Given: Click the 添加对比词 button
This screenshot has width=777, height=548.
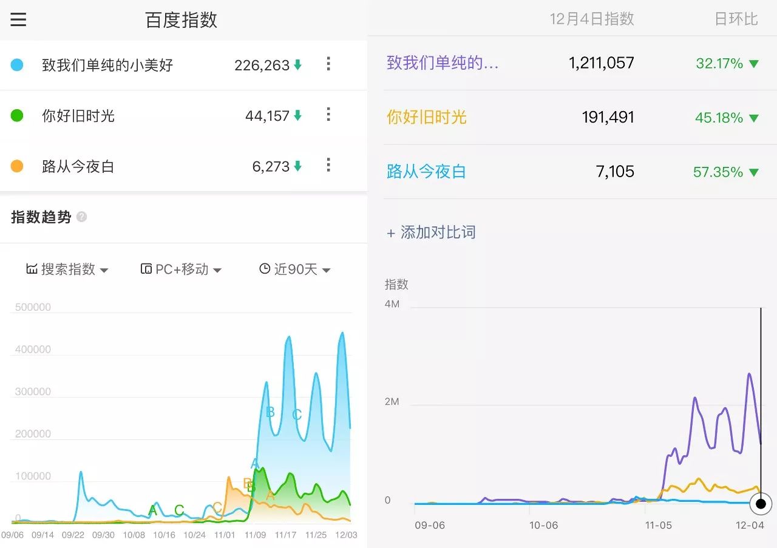Looking at the screenshot, I should pyautogui.click(x=432, y=232).
